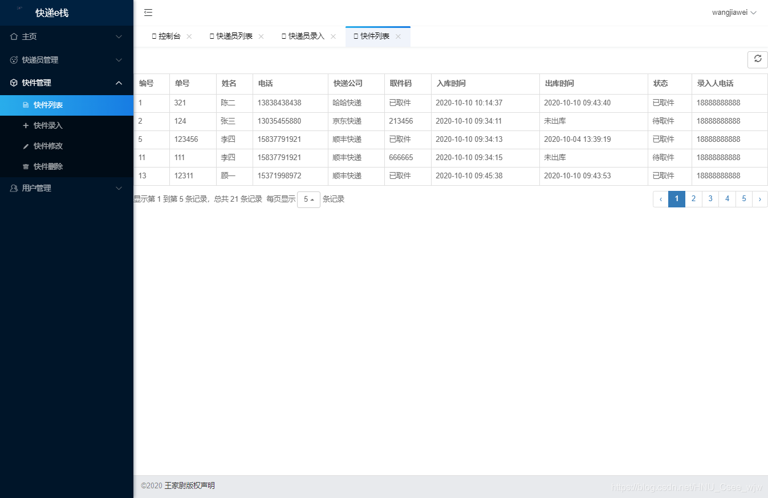Go to next page arrow

[759, 199]
